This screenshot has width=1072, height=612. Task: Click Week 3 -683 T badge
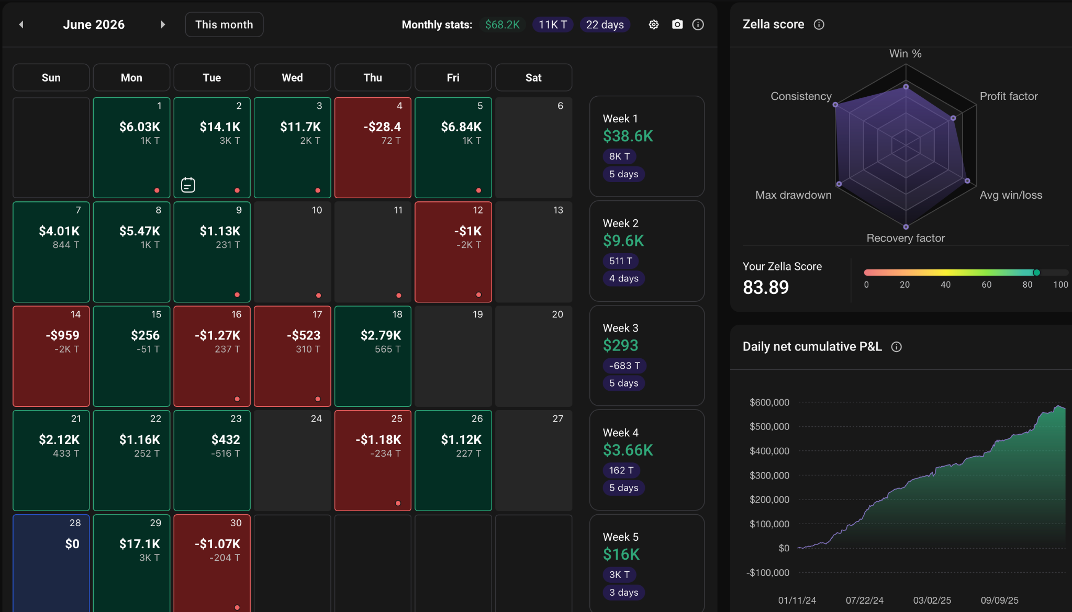click(x=624, y=366)
